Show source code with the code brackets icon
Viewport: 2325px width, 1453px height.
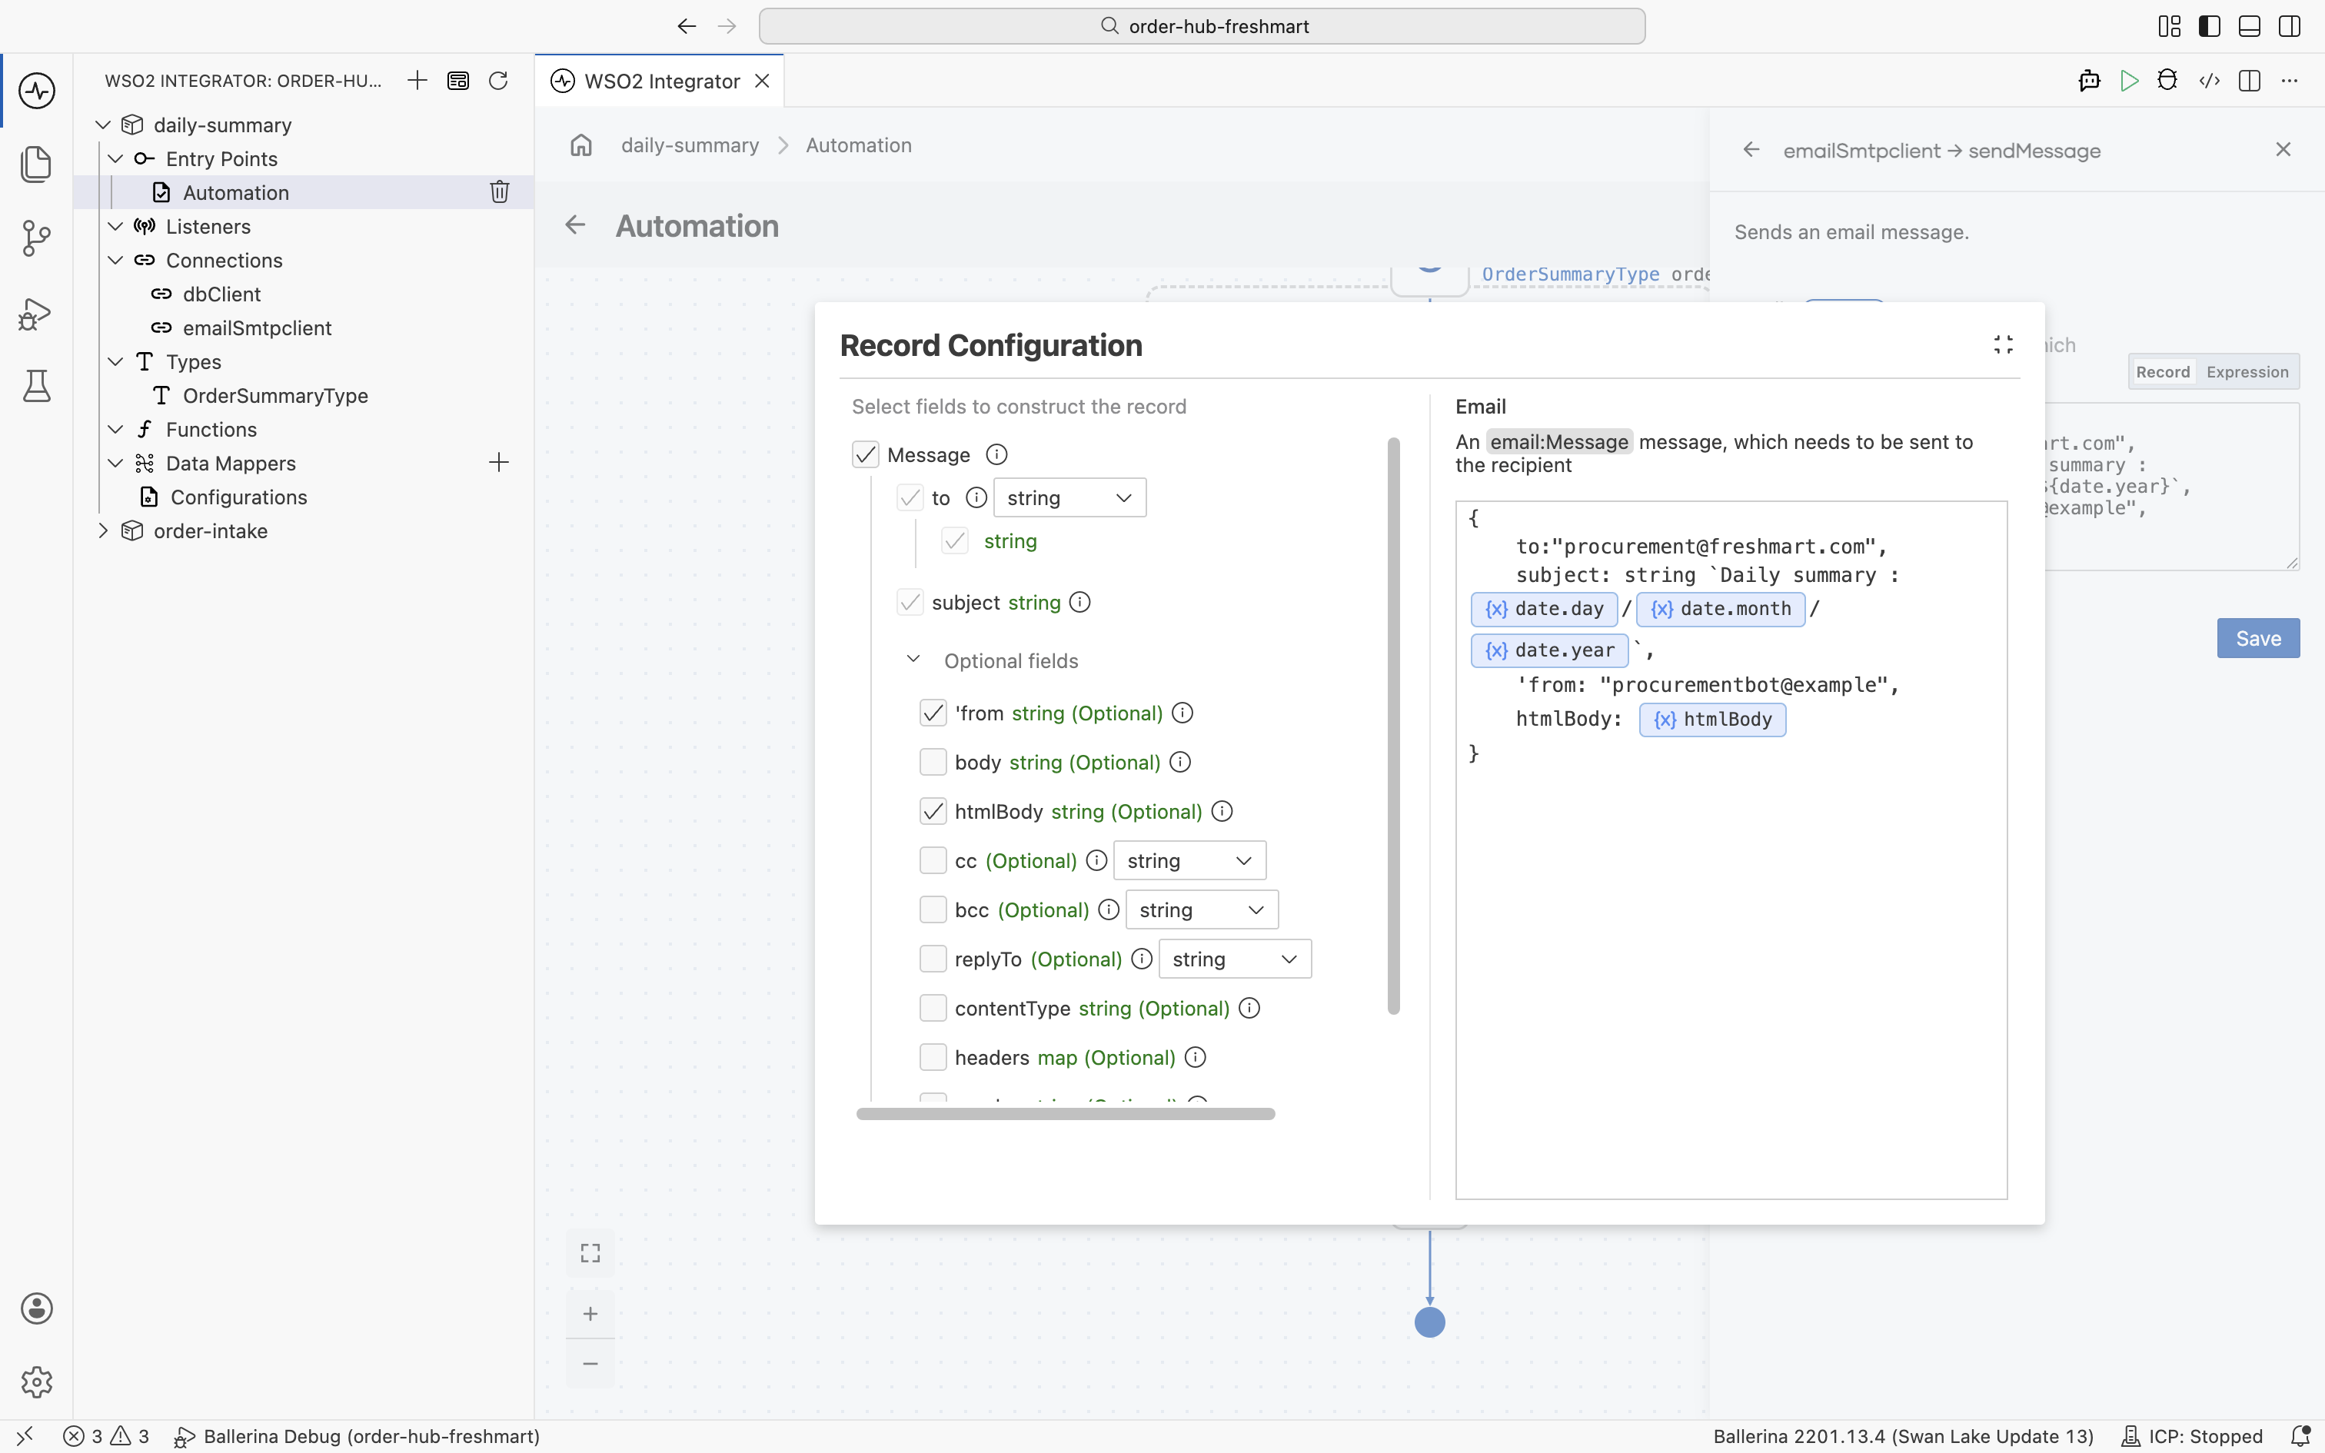2209,81
